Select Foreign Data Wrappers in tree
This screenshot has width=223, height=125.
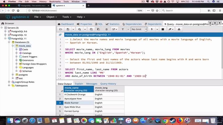coord(34,64)
